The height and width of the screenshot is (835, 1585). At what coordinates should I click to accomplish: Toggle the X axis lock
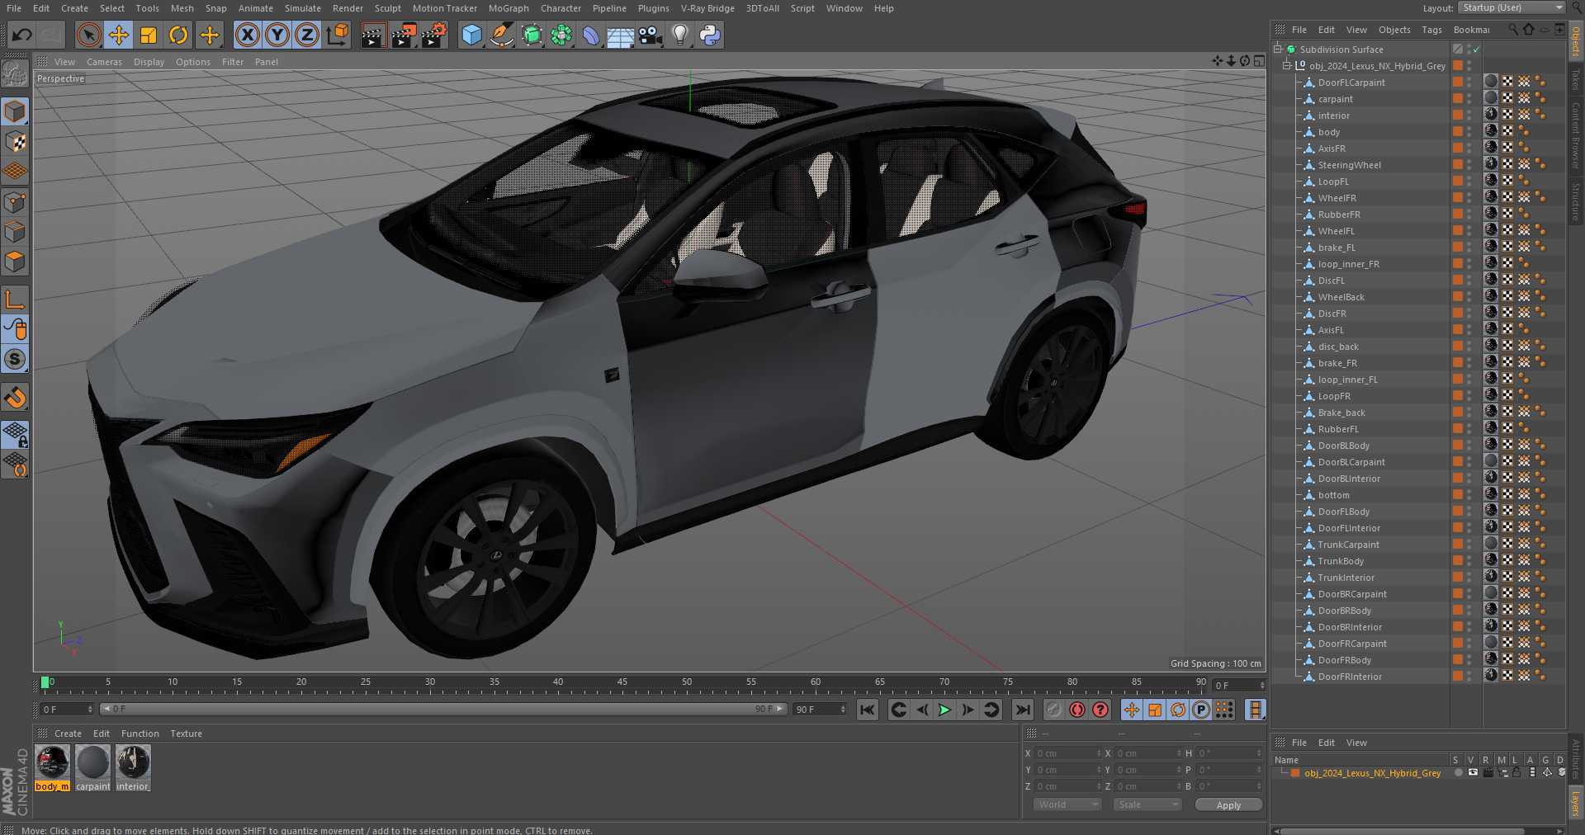pos(247,35)
